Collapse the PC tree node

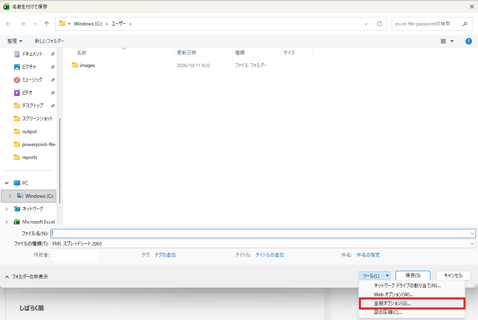(x=7, y=183)
